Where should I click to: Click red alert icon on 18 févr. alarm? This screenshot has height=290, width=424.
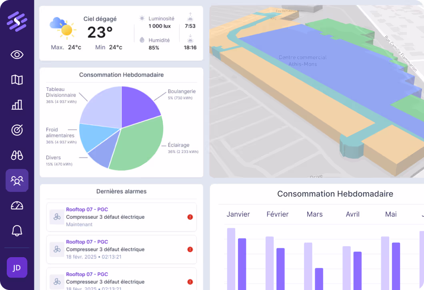click(x=190, y=250)
